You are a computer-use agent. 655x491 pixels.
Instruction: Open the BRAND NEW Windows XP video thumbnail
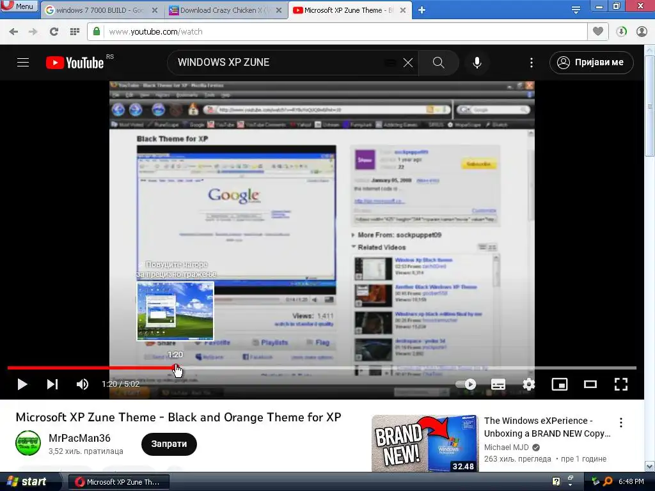pos(425,444)
